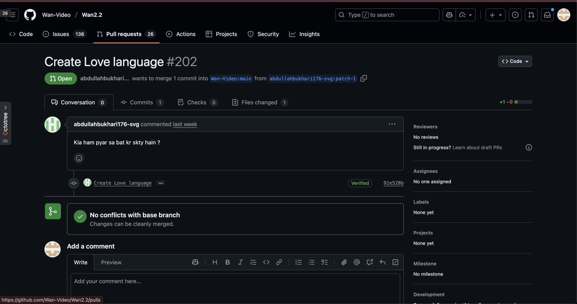Insert a task list in comment
This screenshot has height=304, width=577.
point(325,262)
